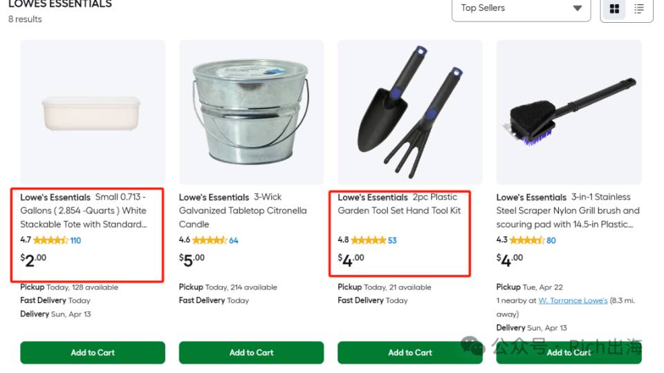Screen dimensions: 664x373
Task: Open the grill brush product image
Action: pos(569,112)
